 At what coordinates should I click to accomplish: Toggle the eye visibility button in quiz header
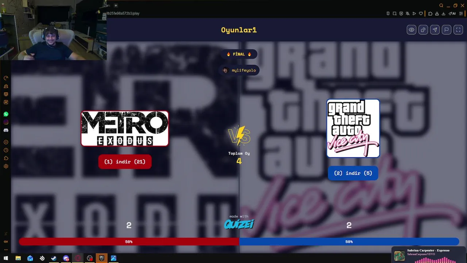tap(412, 30)
